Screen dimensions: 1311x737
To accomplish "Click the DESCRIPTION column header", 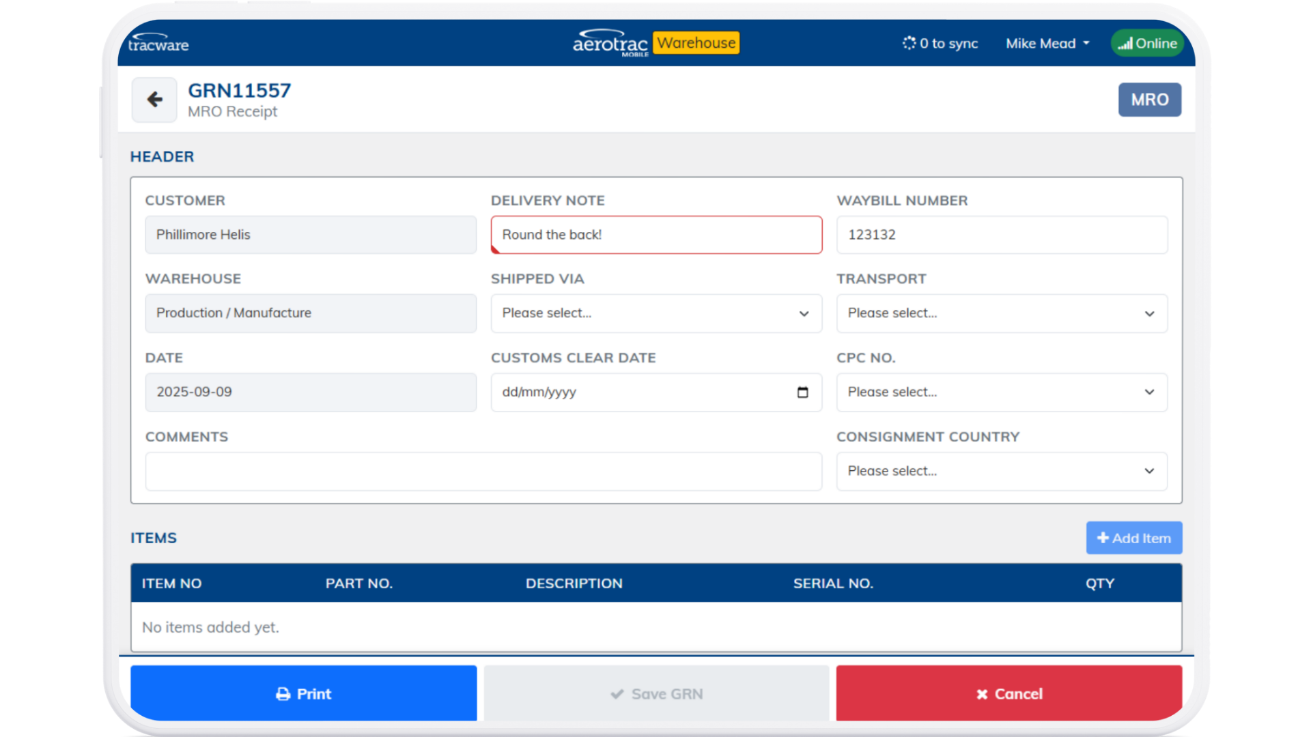I will 574,583.
